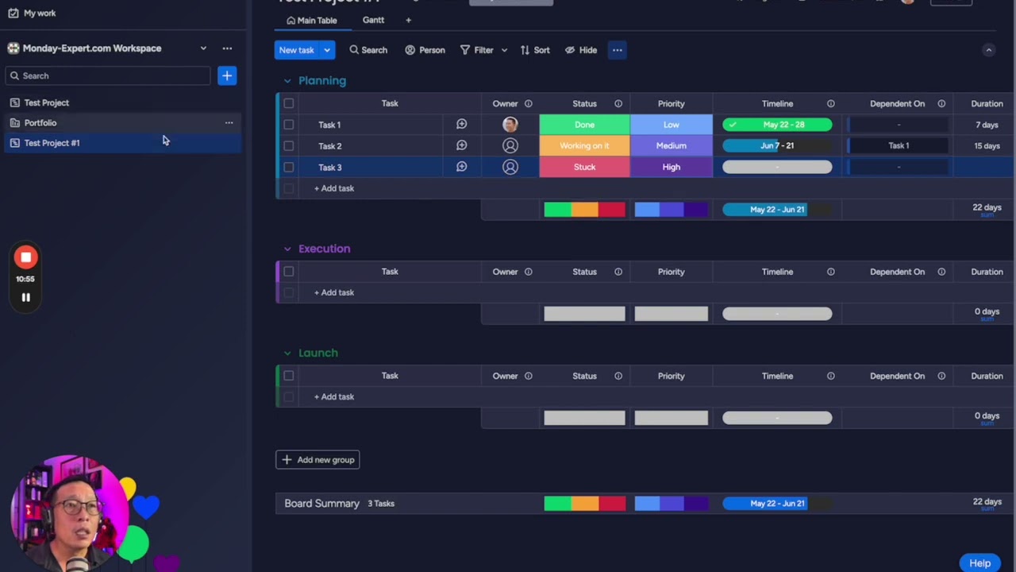Screen dimensions: 1016x572
Task: Add task in Execution group
Action: (334, 292)
